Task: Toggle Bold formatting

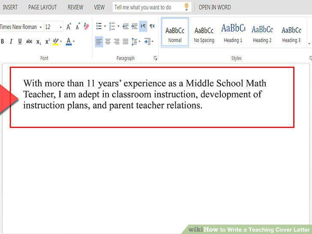Action: tap(3, 42)
